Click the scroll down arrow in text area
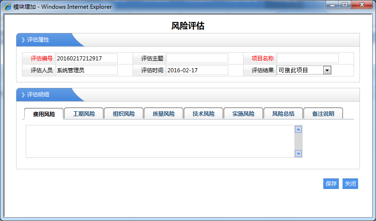This screenshot has height=221, width=376. click(299, 154)
